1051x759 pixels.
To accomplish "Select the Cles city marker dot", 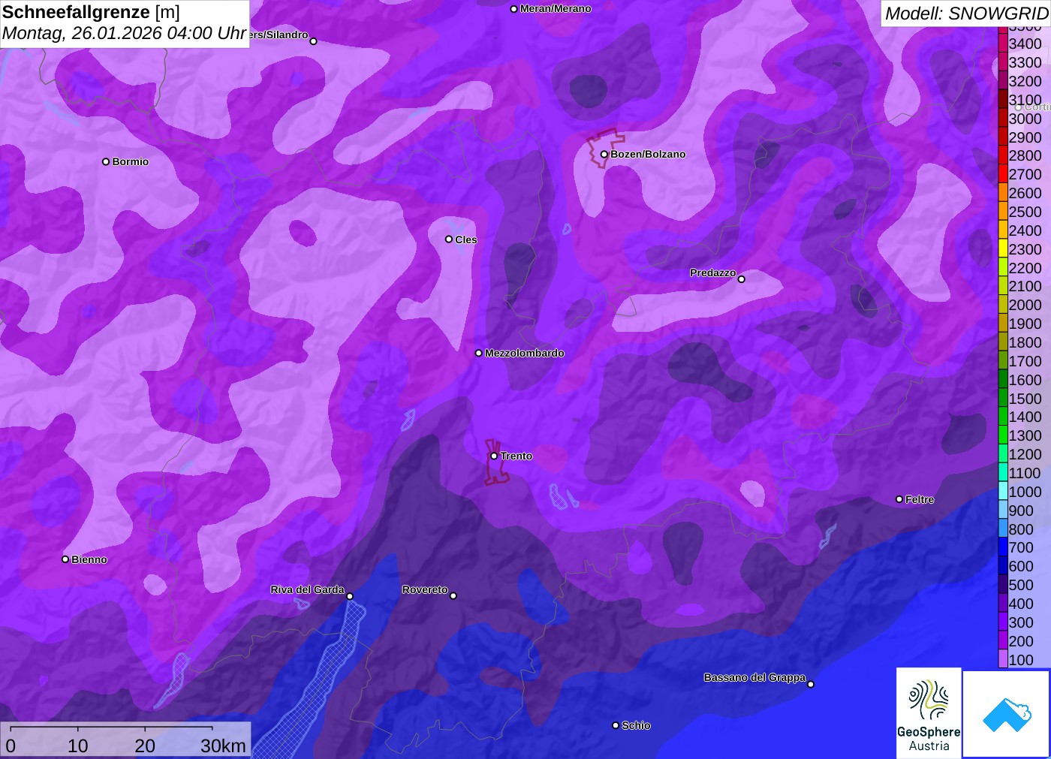I will [449, 239].
